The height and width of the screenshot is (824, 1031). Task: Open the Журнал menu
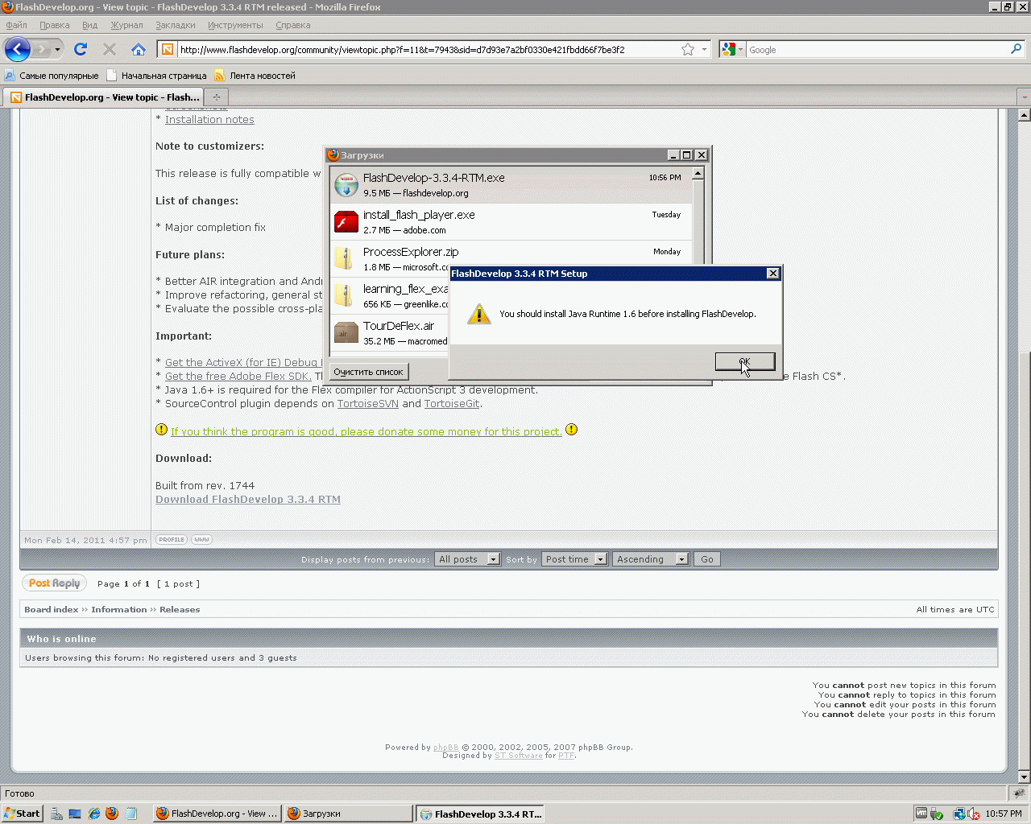point(126,25)
